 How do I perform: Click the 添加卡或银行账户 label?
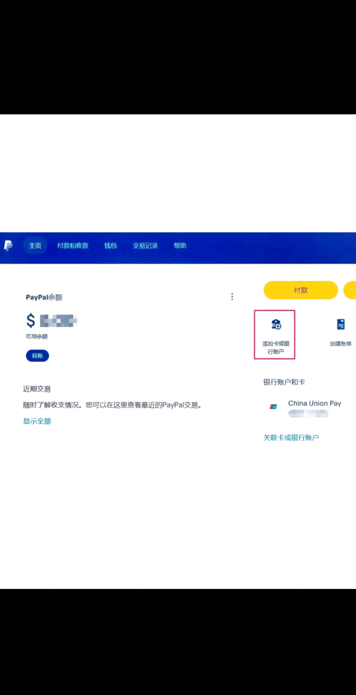click(276, 347)
